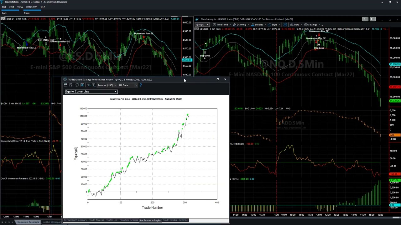401x225 pixels.
Task: Open the Settings tab in Performance Report
Action: click(183, 220)
